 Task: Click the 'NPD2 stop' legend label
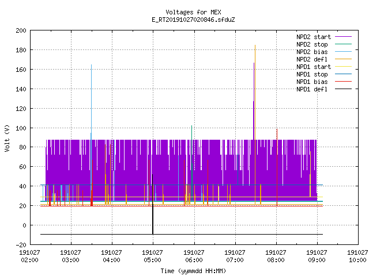312,44
